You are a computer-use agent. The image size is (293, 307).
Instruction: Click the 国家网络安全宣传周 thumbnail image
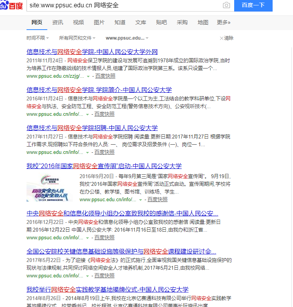[50, 188]
